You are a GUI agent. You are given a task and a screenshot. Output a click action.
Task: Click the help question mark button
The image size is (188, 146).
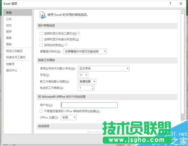170,3
